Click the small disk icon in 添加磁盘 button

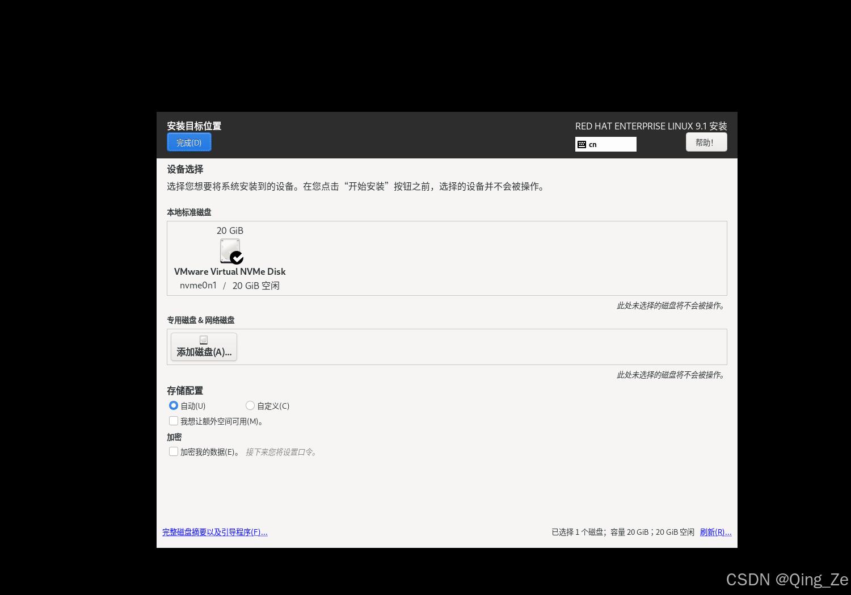tap(204, 340)
